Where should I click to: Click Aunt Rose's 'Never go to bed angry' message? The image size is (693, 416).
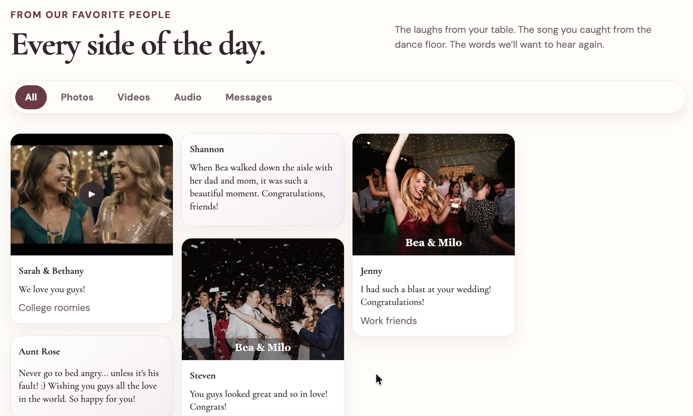(x=89, y=386)
